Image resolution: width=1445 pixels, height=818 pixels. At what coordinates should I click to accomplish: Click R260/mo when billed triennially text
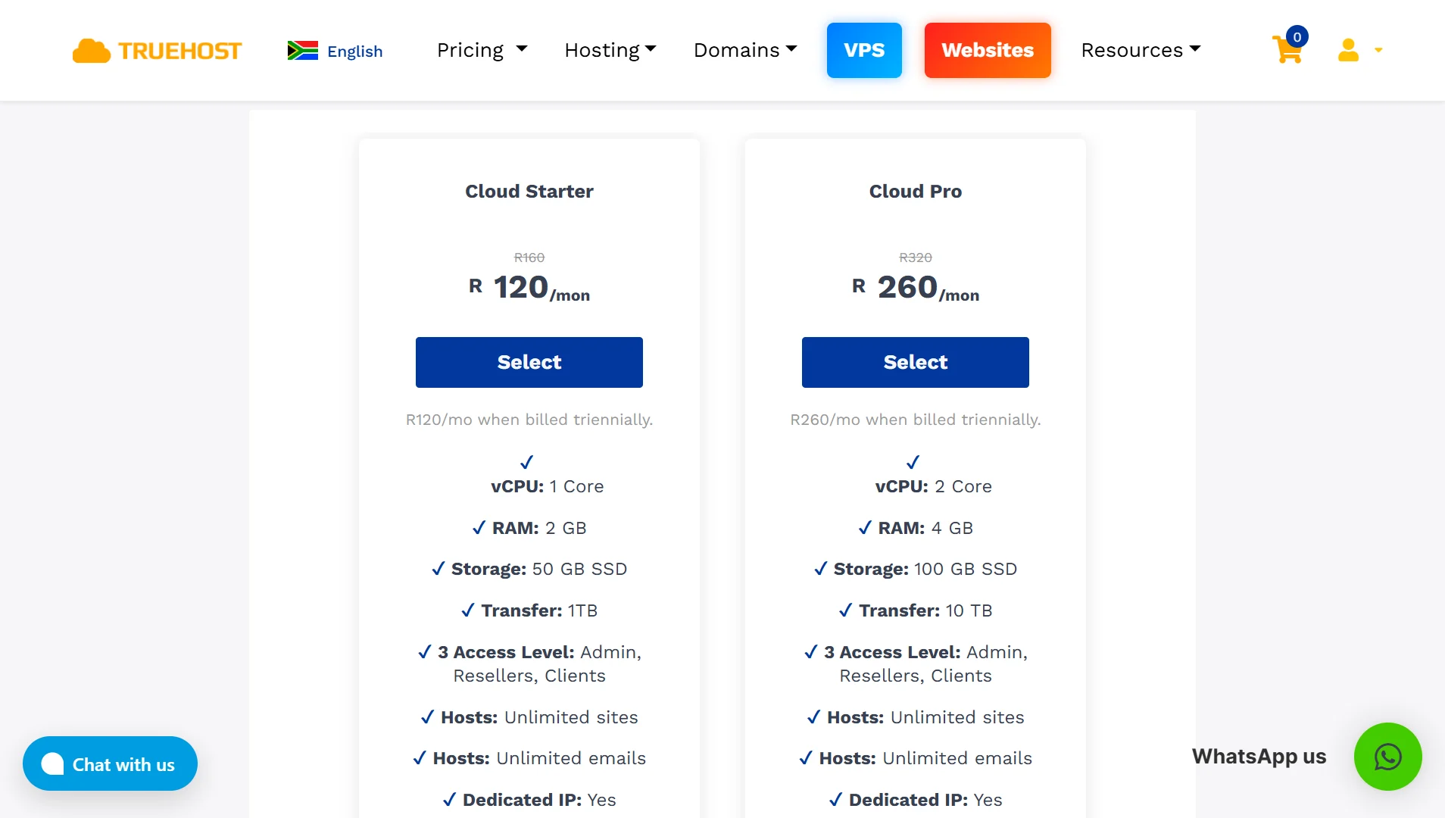click(916, 420)
